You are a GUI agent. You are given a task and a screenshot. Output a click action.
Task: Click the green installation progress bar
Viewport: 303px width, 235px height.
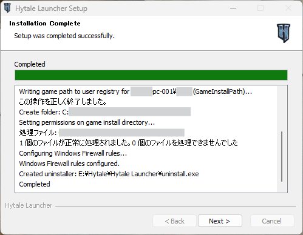coord(151,75)
